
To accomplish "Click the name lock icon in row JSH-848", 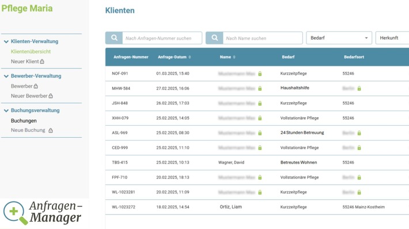I will [260, 103].
